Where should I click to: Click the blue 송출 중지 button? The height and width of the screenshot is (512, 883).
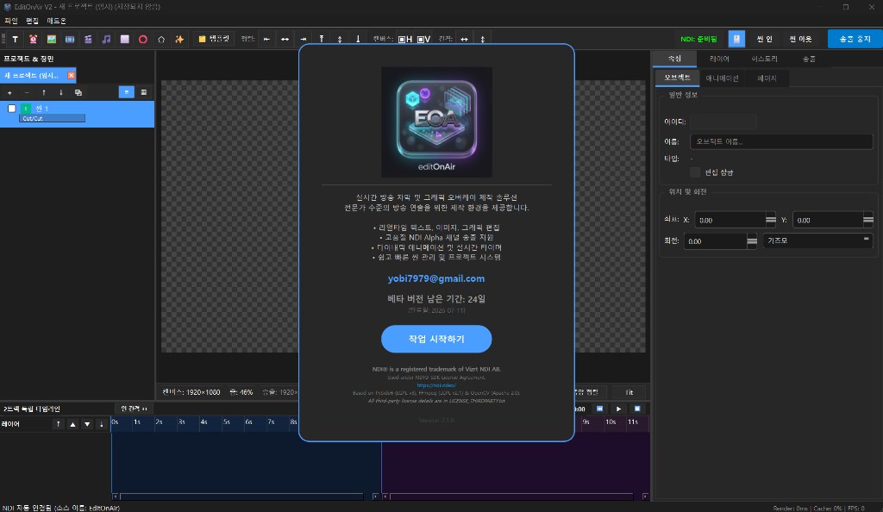pos(855,39)
